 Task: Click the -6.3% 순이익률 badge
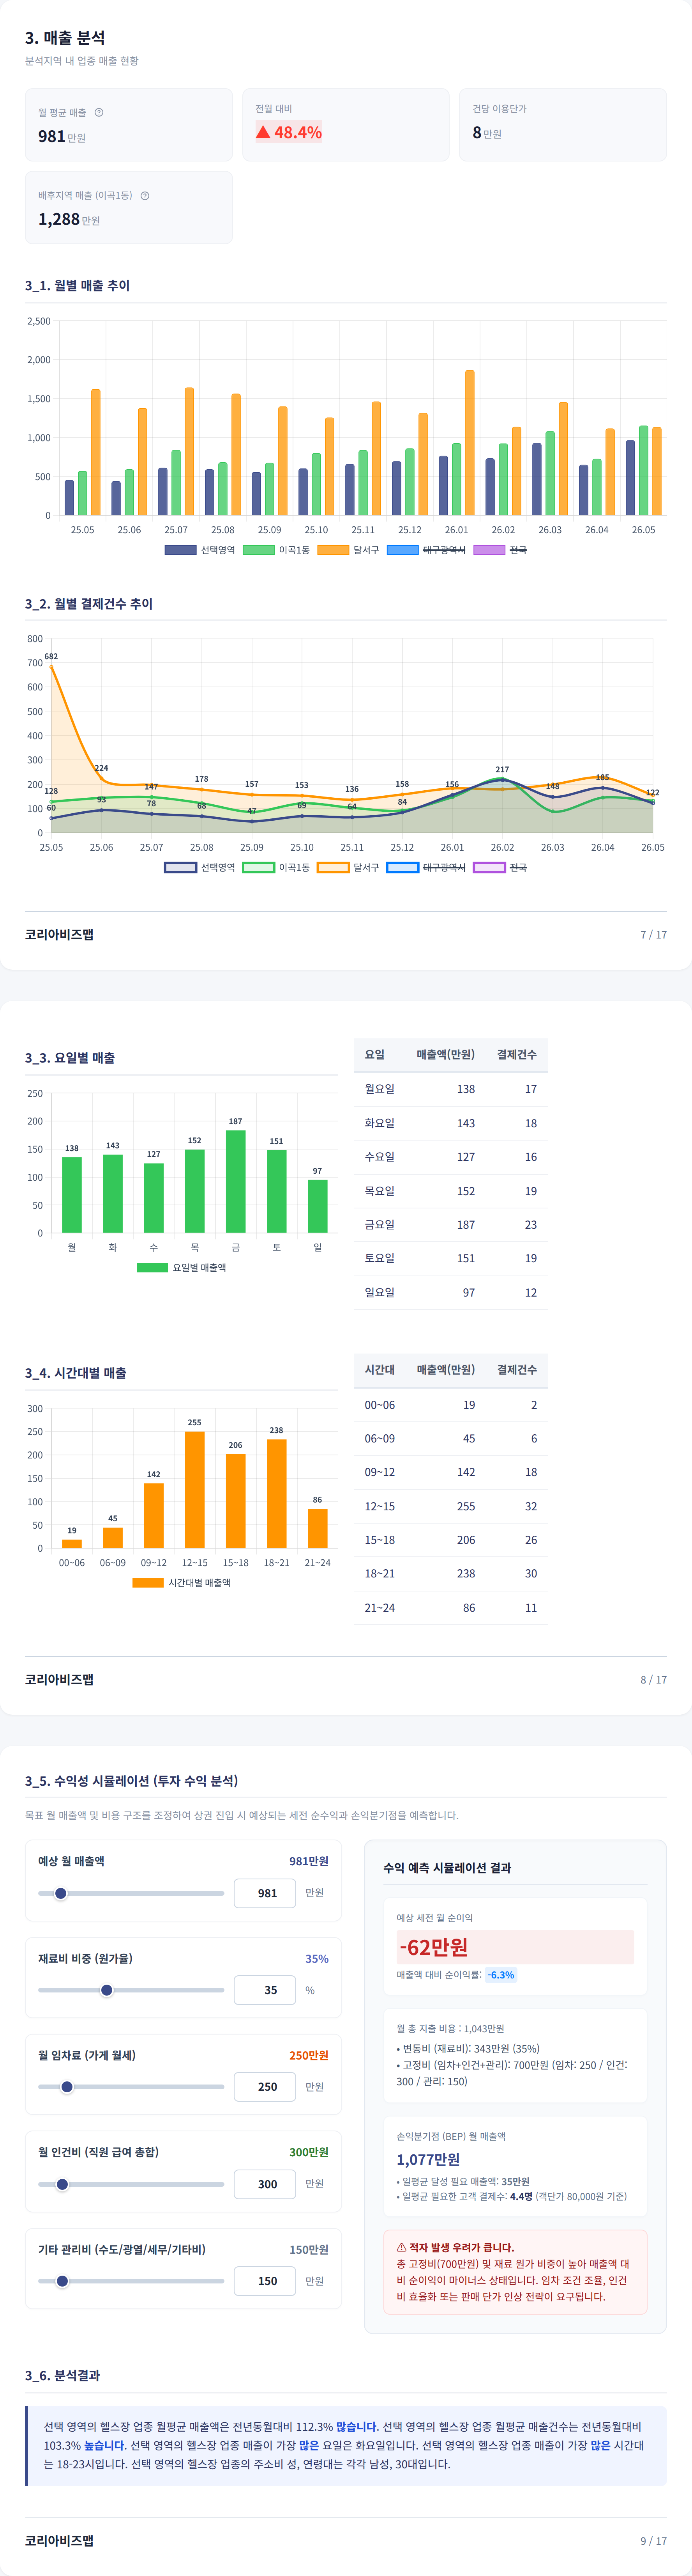click(501, 1975)
